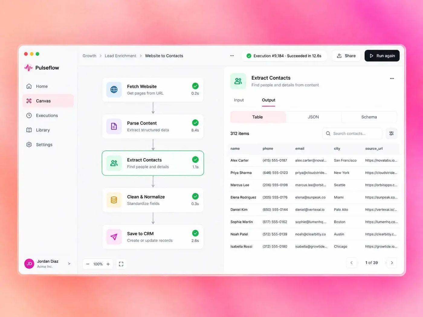
Task: Select the Clean & Normalize database icon
Action: click(x=114, y=200)
